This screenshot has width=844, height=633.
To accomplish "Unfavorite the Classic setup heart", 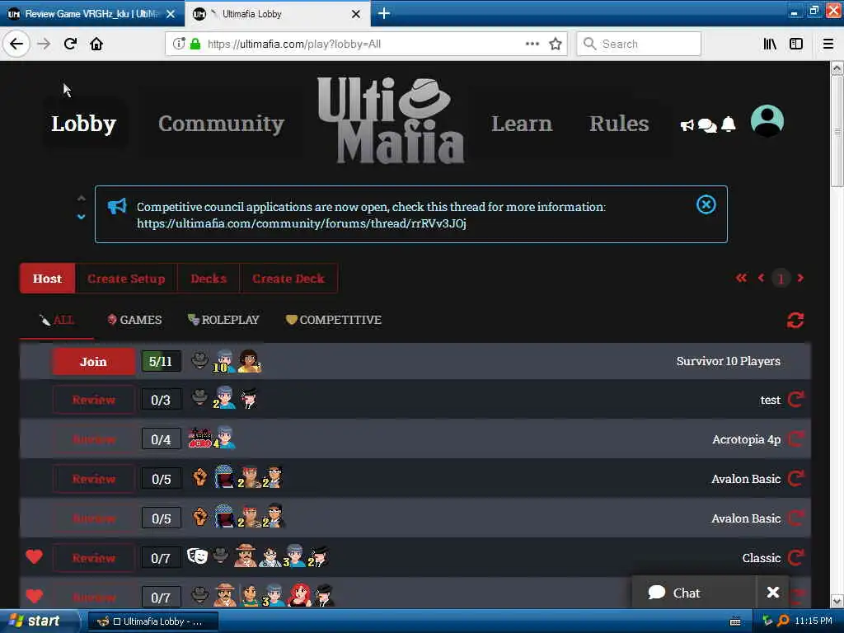I will 34,556.
